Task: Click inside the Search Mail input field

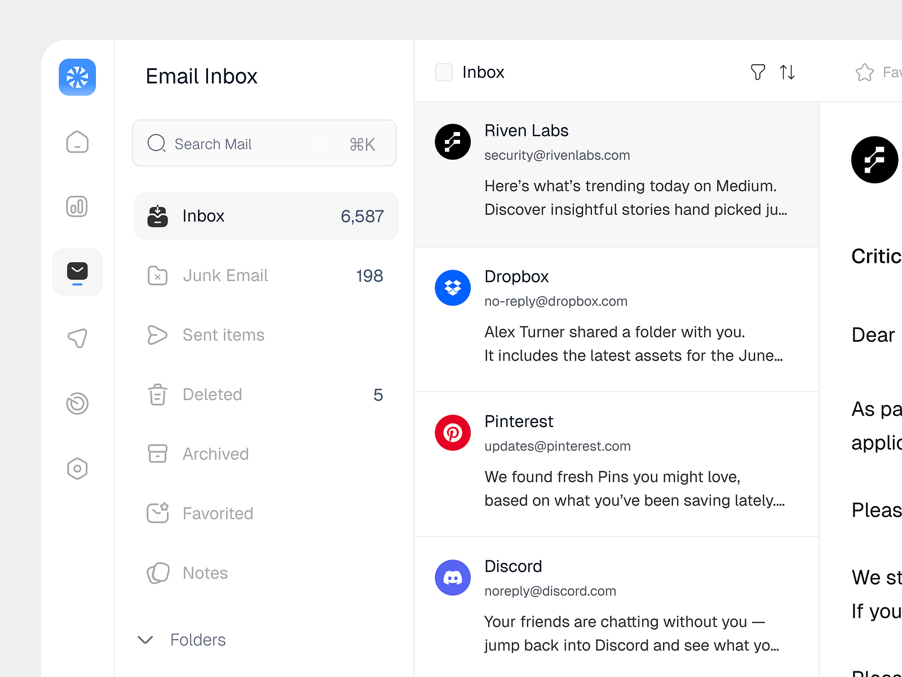Action: point(237,144)
